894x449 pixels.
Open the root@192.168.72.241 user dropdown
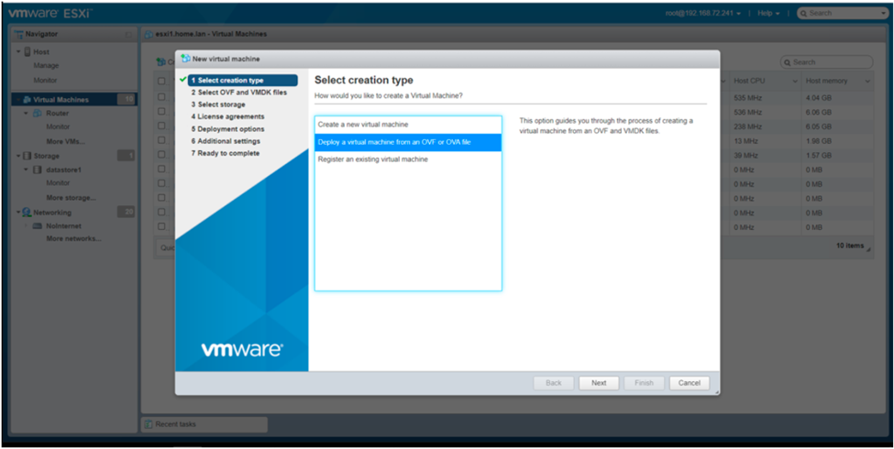click(703, 13)
